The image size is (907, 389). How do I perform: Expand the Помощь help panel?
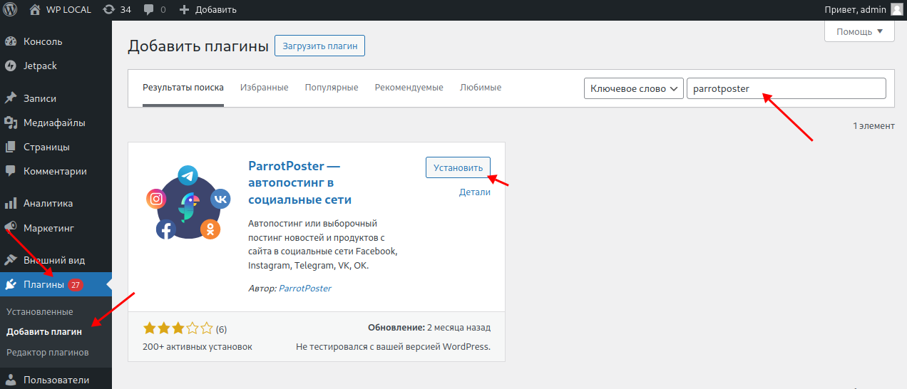pos(859,31)
